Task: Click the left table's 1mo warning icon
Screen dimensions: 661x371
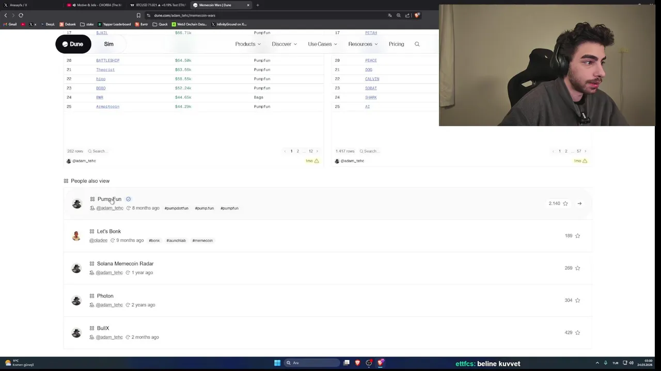Action: click(317, 161)
